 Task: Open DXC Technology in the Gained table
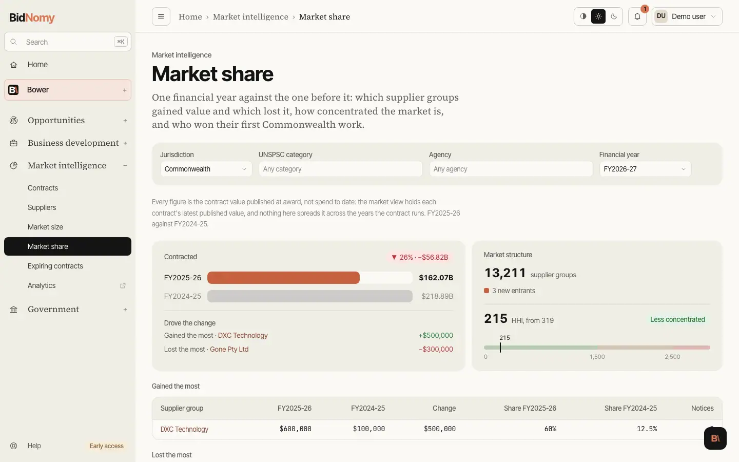tap(184, 429)
